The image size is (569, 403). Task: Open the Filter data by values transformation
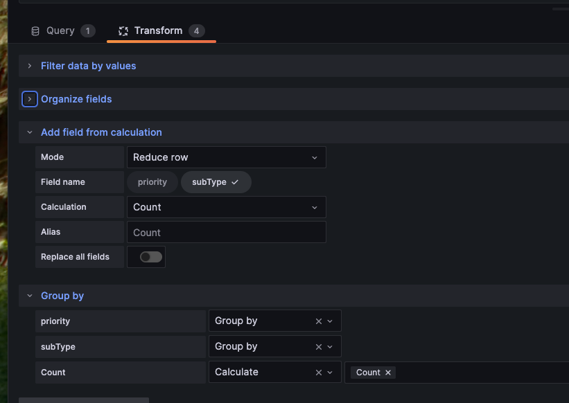coord(88,66)
